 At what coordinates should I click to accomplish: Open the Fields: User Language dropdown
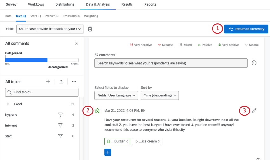coord(116,95)
